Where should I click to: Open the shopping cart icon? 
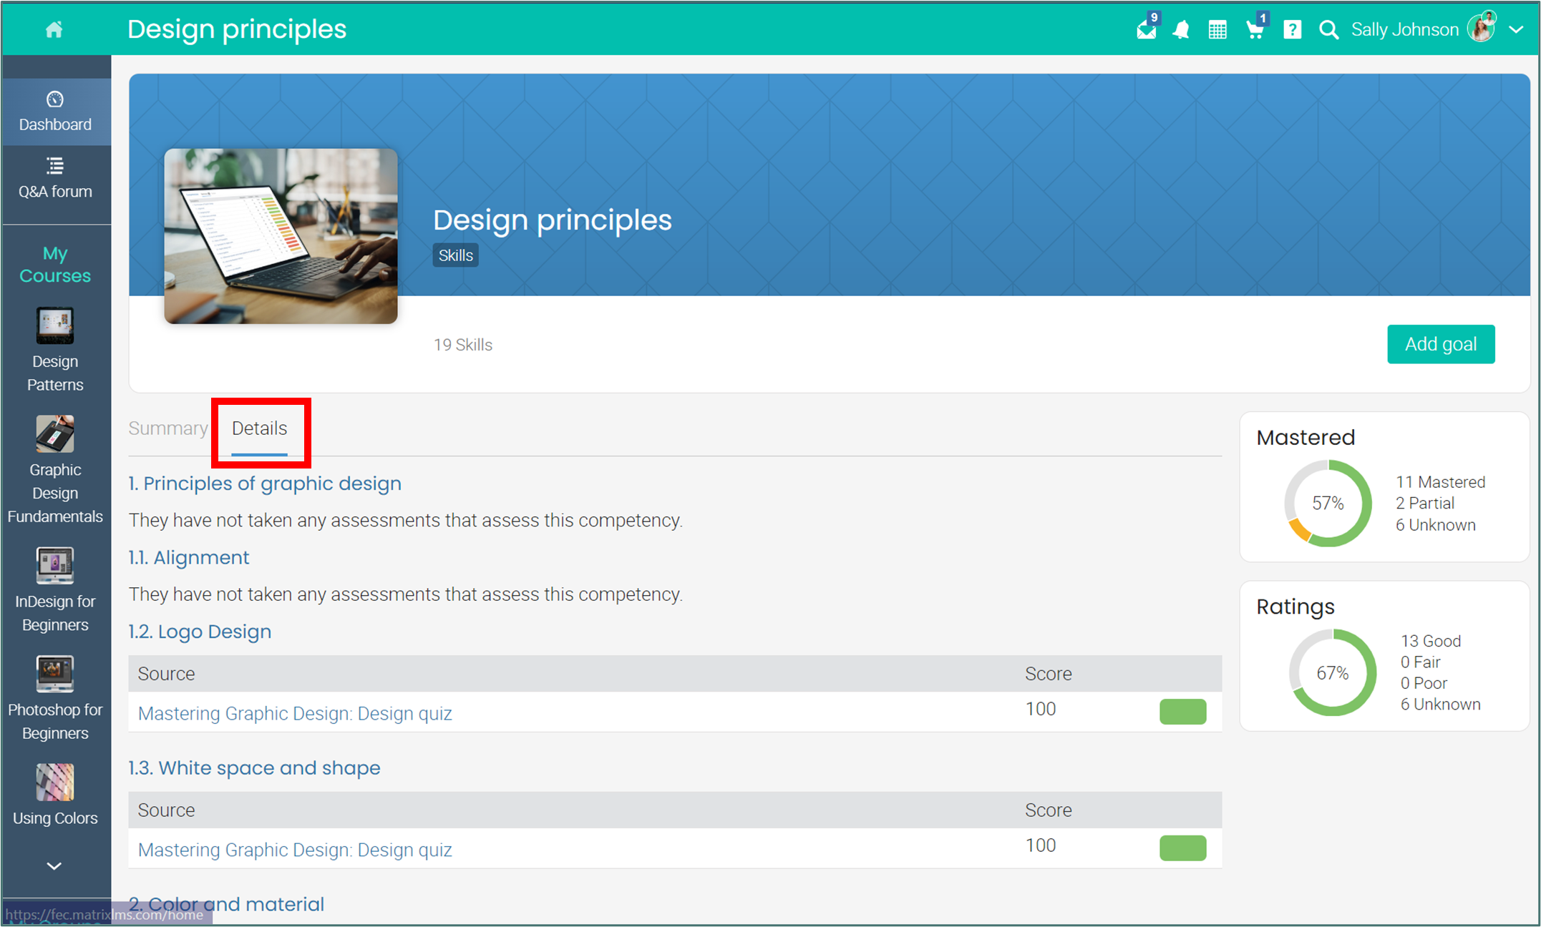pyautogui.click(x=1255, y=30)
